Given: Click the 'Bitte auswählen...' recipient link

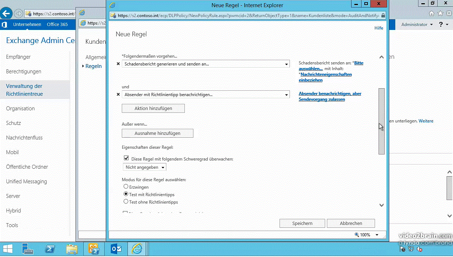Looking at the screenshot, I should click(x=331, y=66).
